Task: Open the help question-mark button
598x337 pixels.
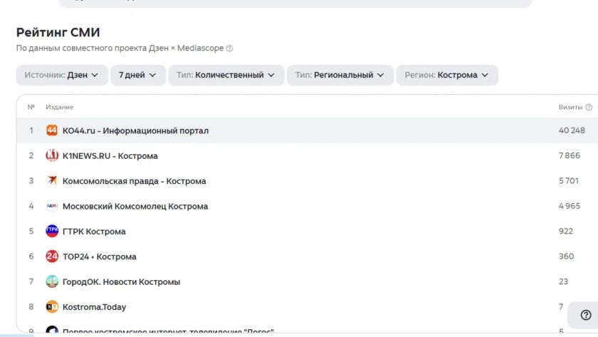Action: tap(586, 315)
